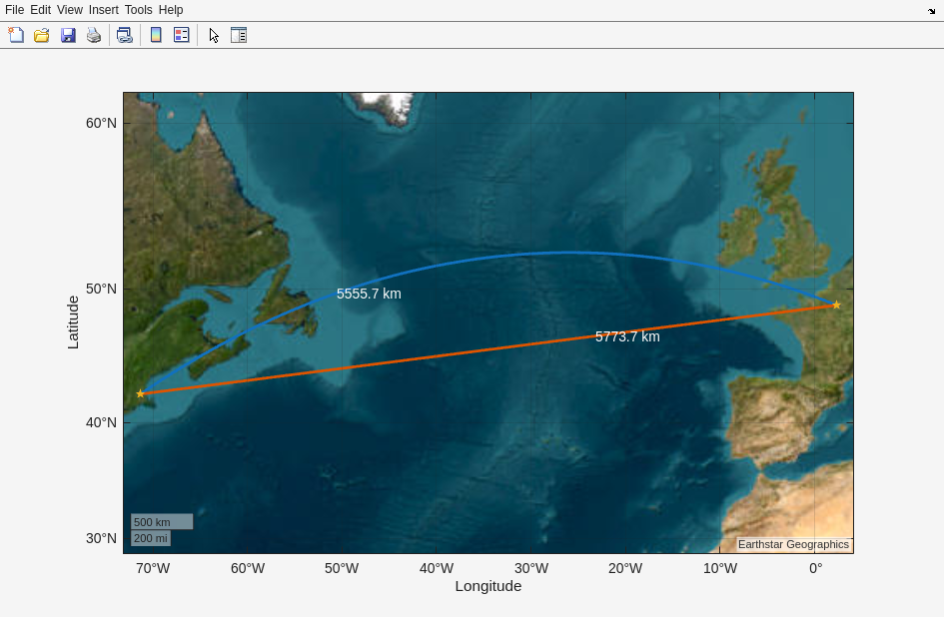The image size is (944, 617).
Task: Click the Longitude axis label
Action: (488, 586)
